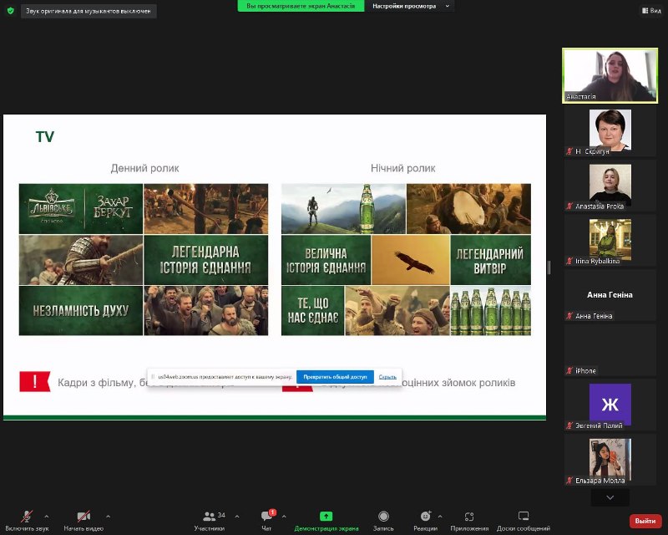668x535 pixels.
Task: Open video options arrow next to camera
Action: coord(108,517)
